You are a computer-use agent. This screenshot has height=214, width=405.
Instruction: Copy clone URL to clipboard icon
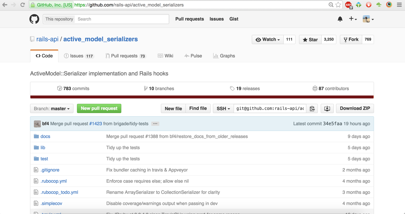(x=312, y=109)
